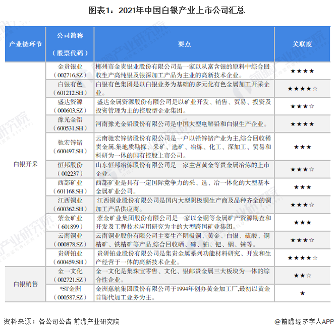Click the star rating for 金一文化

[x=303, y=276]
